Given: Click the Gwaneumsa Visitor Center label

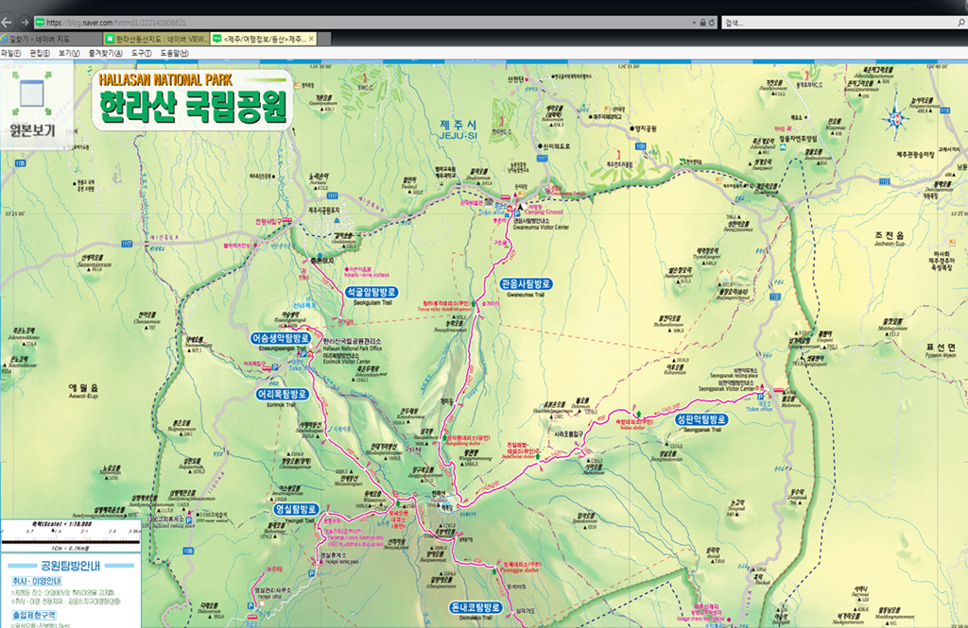Looking at the screenshot, I should click(541, 227).
